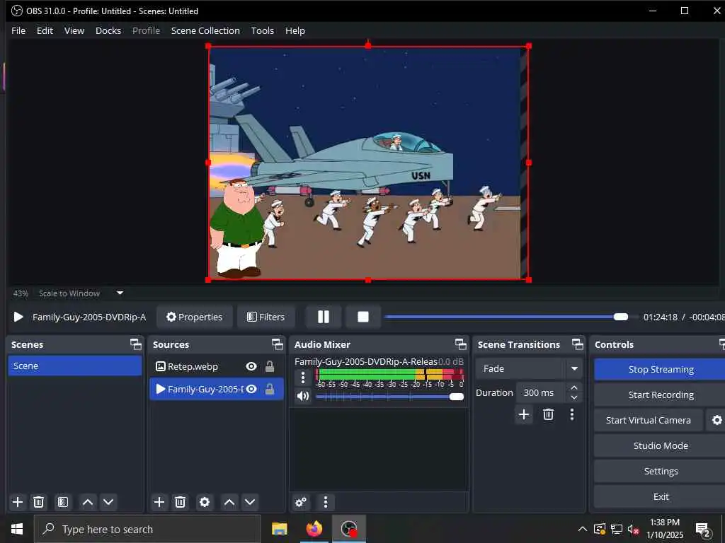Click the Stop Streaming button
This screenshot has width=725, height=543.
661,369
